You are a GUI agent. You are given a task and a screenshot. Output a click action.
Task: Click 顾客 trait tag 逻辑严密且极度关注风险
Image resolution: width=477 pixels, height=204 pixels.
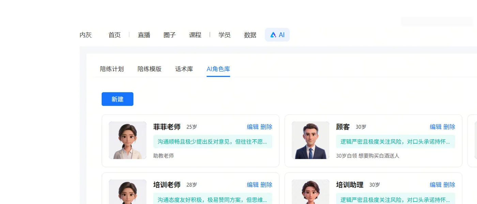click(396, 141)
